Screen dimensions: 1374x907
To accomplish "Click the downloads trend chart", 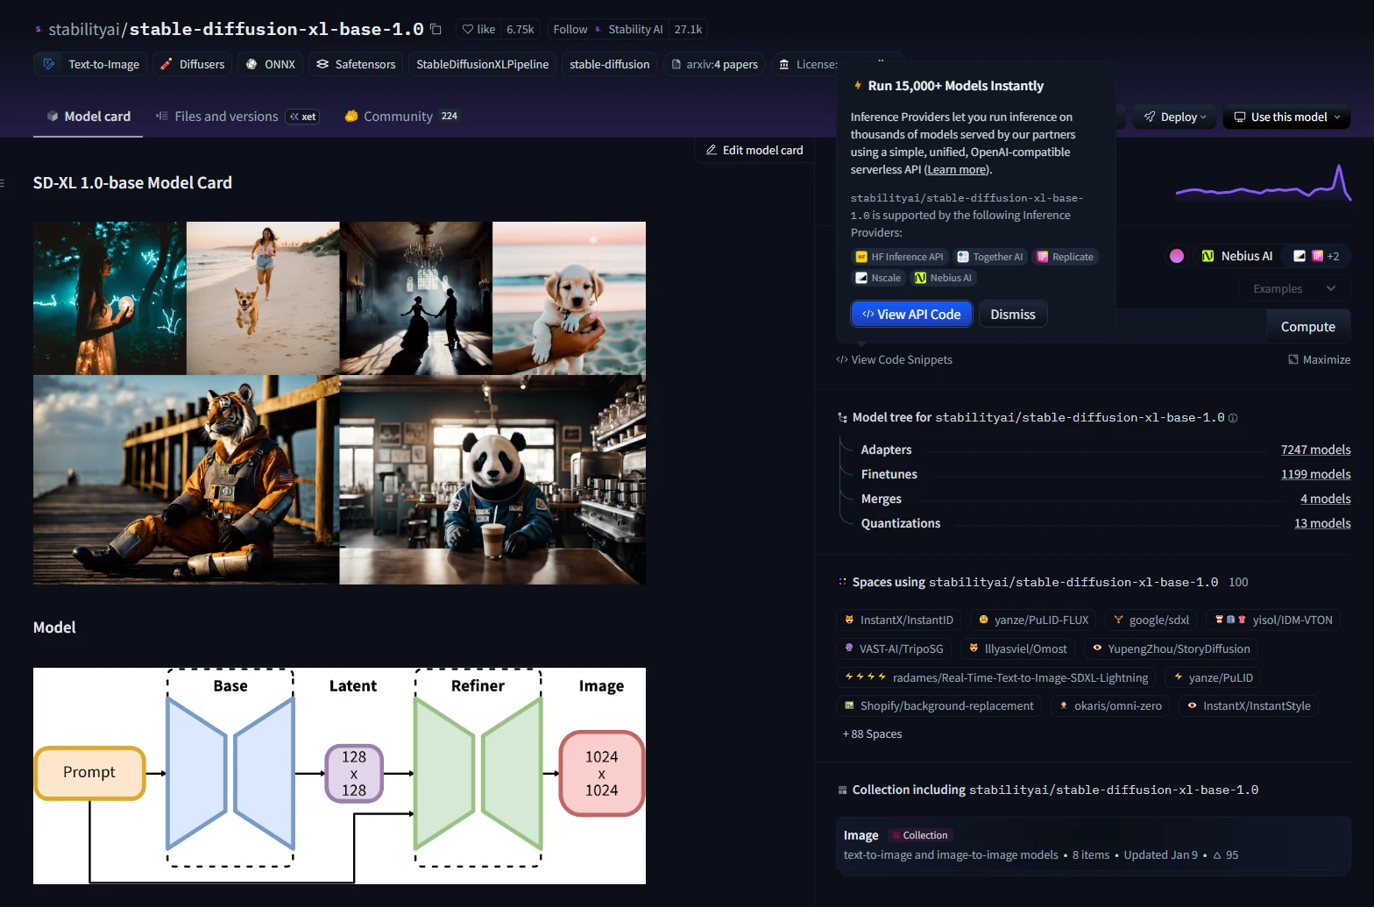I will (x=1263, y=182).
